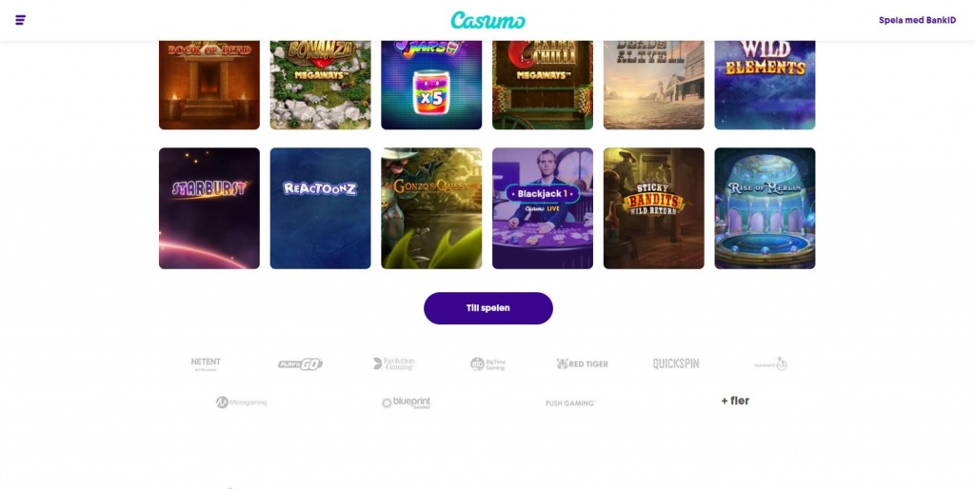Click Spela med BankID link
This screenshot has height=489, width=975.
pyautogui.click(x=917, y=20)
